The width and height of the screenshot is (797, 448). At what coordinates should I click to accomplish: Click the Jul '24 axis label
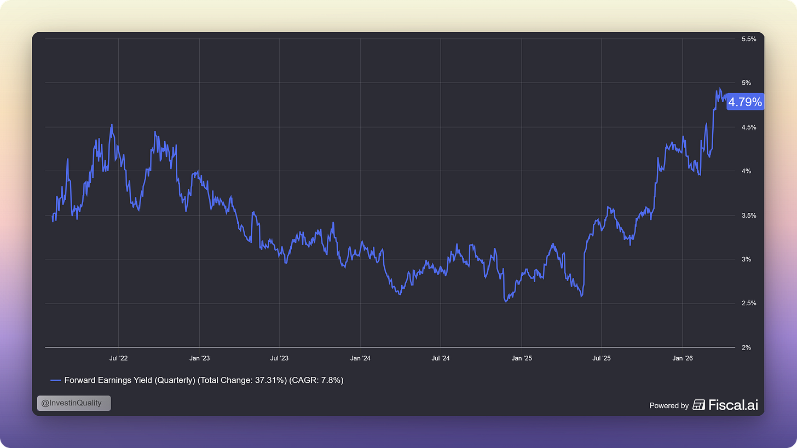[x=441, y=358]
